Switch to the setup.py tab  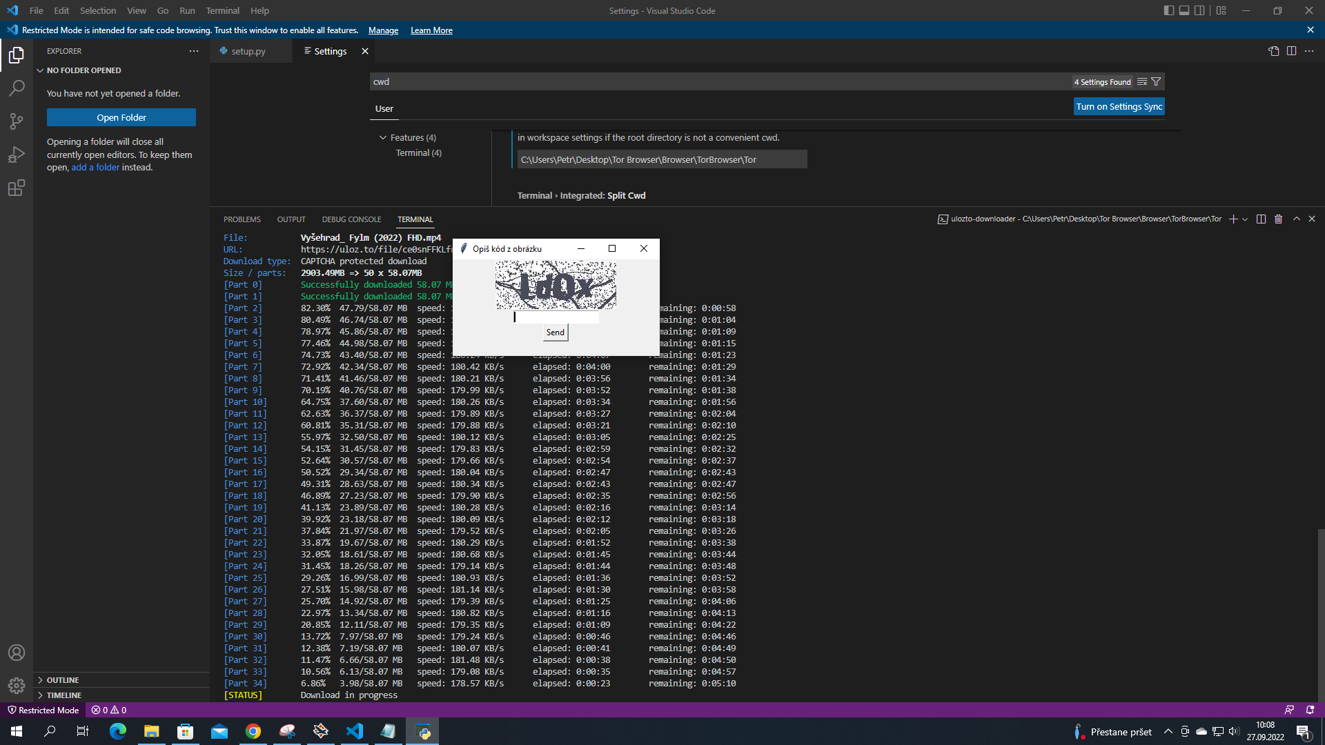tap(247, 50)
